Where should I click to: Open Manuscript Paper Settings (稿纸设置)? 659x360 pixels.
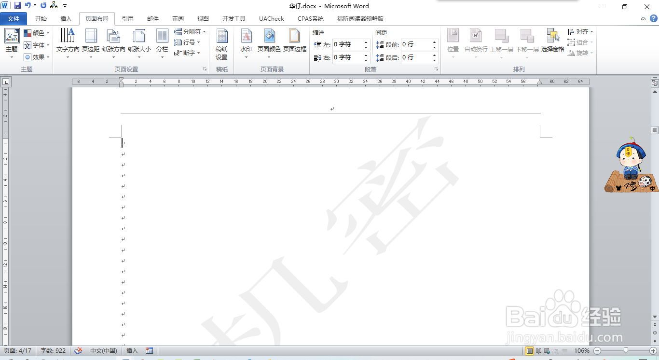tap(221, 43)
